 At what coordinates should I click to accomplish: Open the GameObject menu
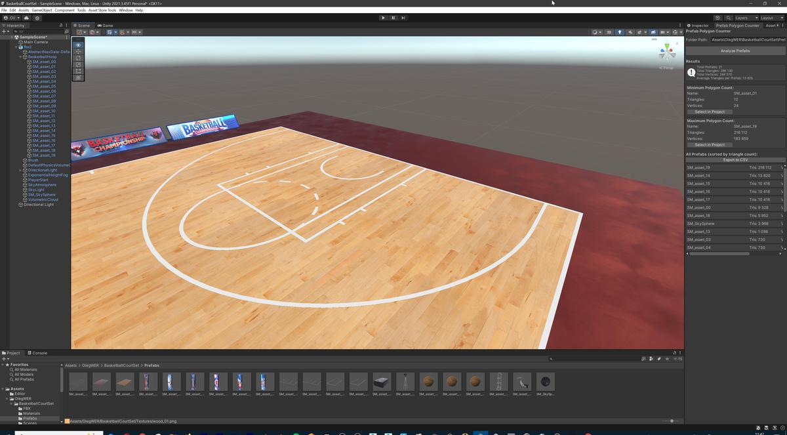point(41,10)
